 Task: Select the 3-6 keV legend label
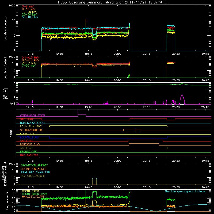[x=28, y=6]
